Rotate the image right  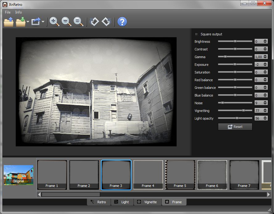[x=106, y=22]
